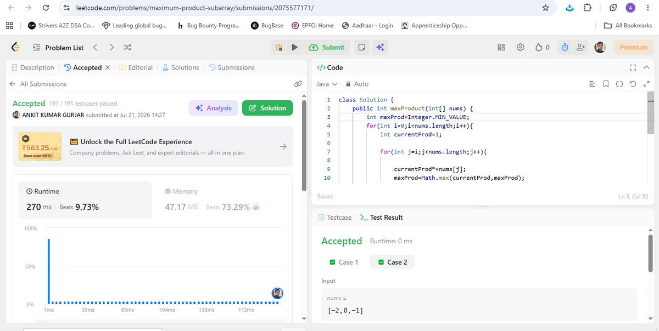Screen dimensions: 659x331
Task: Click the green Solution button
Action: [x=267, y=108]
